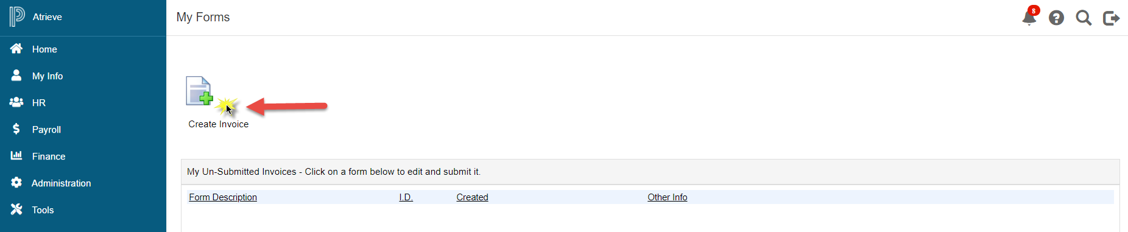
Task: Click the Home house icon
Action: tap(16, 49)
